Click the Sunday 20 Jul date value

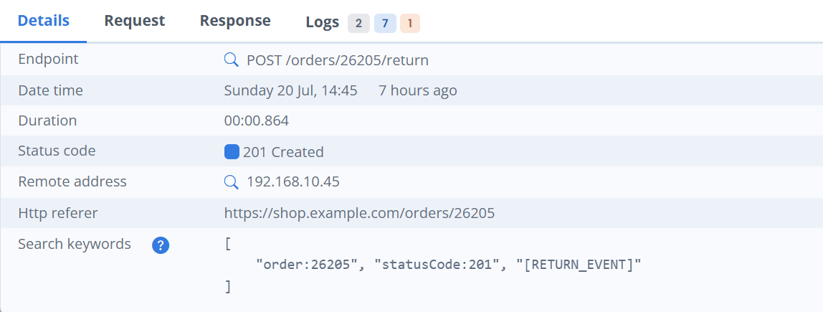[x=290, y=91]
